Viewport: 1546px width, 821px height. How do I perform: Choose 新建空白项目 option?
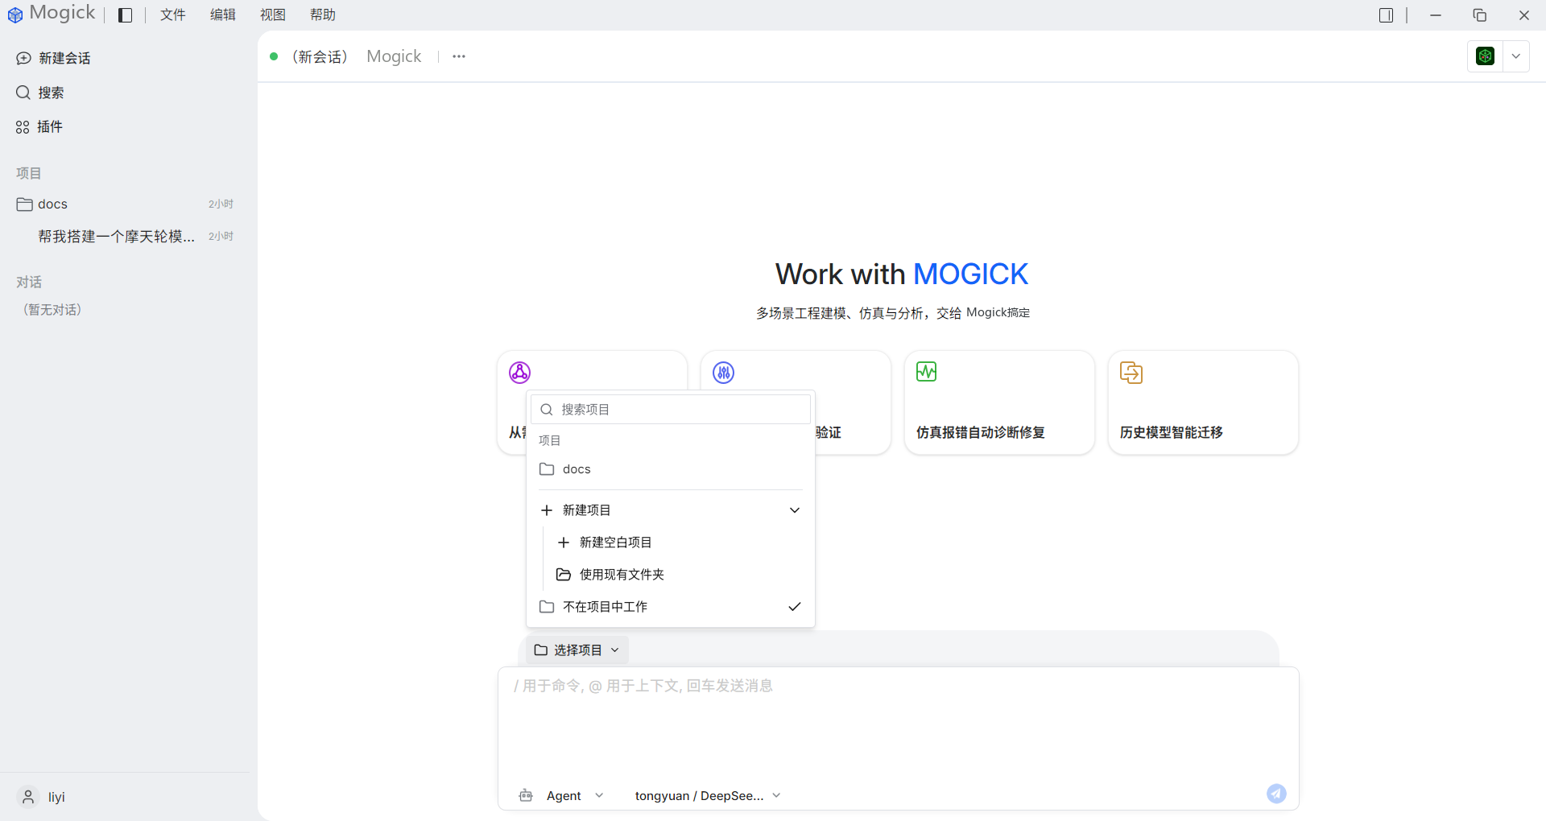point(679,543)
